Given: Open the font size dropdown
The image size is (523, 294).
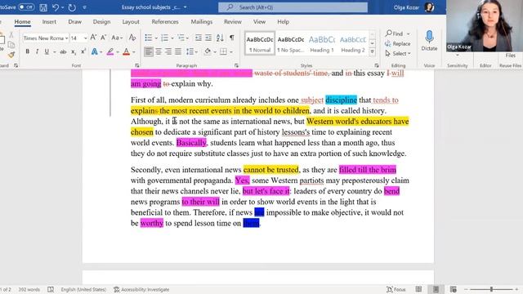Looking at the screenshot, I should tap(85, 38).
